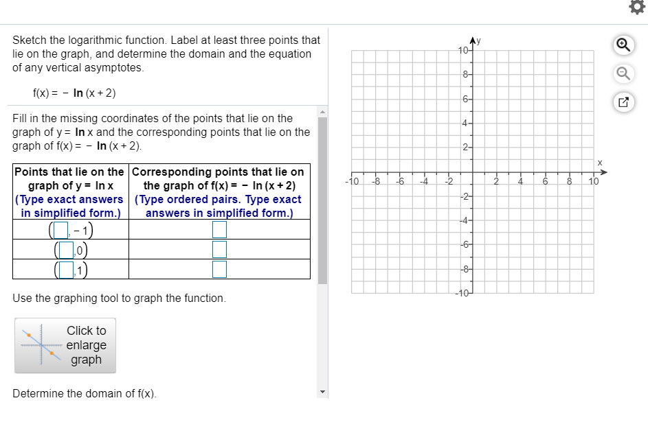Click the first corresponding points answer box
This screenshot has width=648, height=444.
click(x=220, y=228)
